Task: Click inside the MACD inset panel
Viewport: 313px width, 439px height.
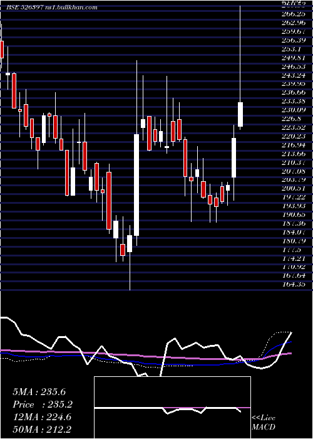Action: pos(172,408)
